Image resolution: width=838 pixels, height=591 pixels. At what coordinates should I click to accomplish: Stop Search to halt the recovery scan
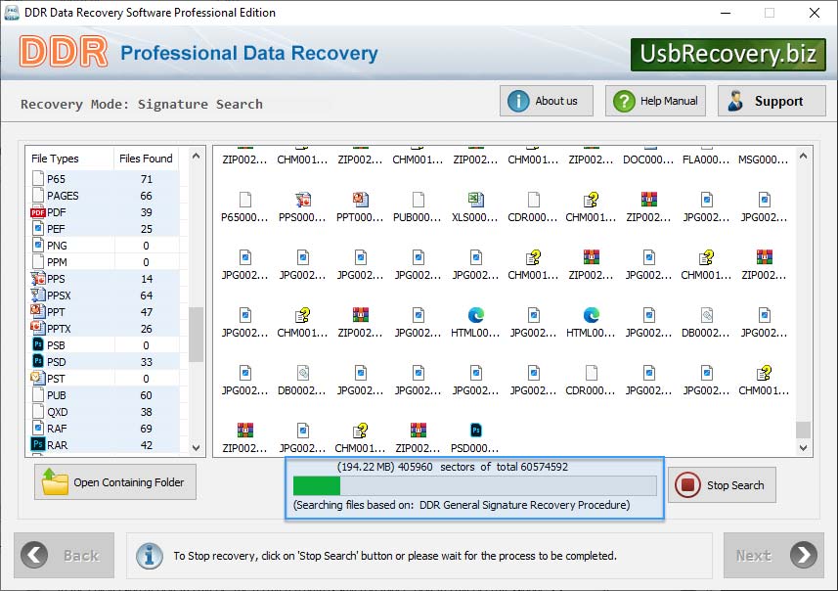tap(722, 485)
